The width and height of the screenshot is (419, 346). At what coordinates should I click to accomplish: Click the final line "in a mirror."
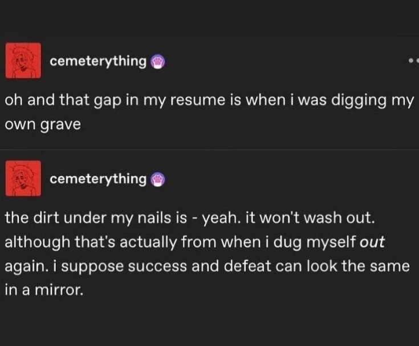pos(44,290)
